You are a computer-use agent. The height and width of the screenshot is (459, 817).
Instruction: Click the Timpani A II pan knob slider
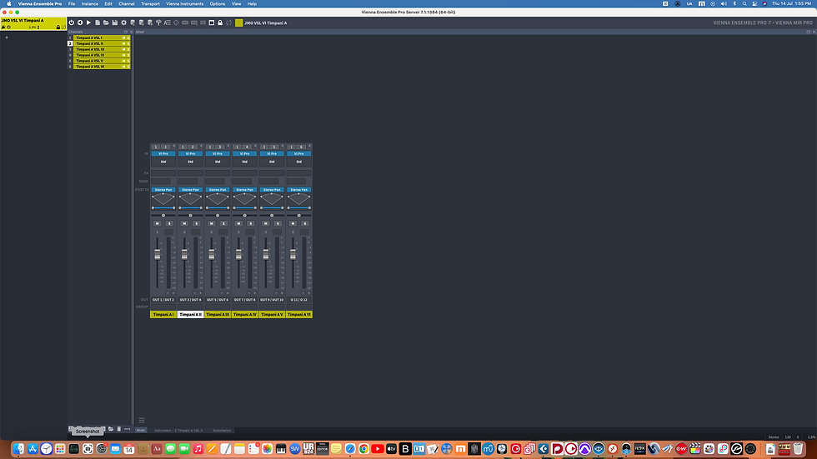coord(190,216)
